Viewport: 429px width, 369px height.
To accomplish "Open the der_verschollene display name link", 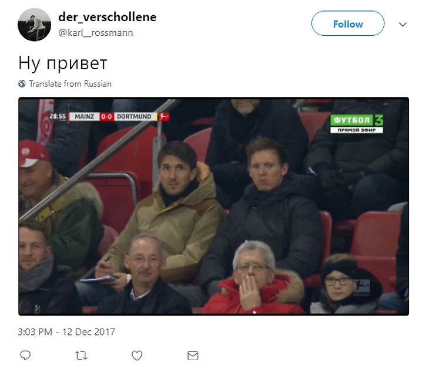I will [107, 17].
